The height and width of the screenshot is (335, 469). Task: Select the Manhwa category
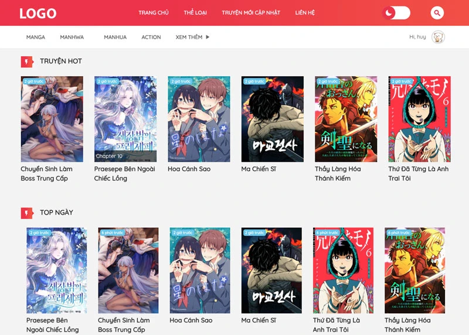tap(72, 37)
